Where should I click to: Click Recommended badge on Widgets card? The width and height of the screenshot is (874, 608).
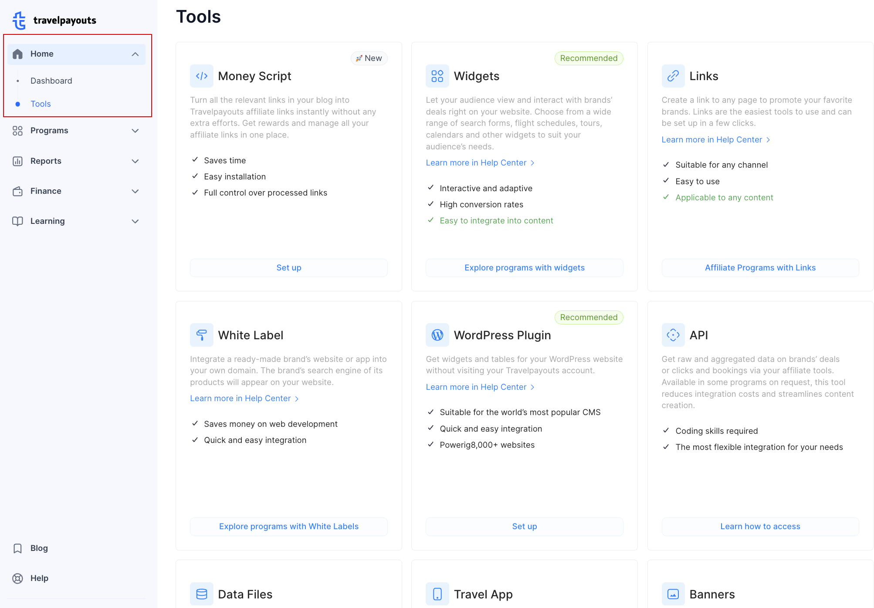coord(589,58)
